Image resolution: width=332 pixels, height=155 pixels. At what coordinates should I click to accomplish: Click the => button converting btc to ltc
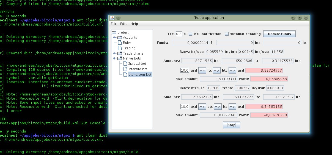point(218,106)
